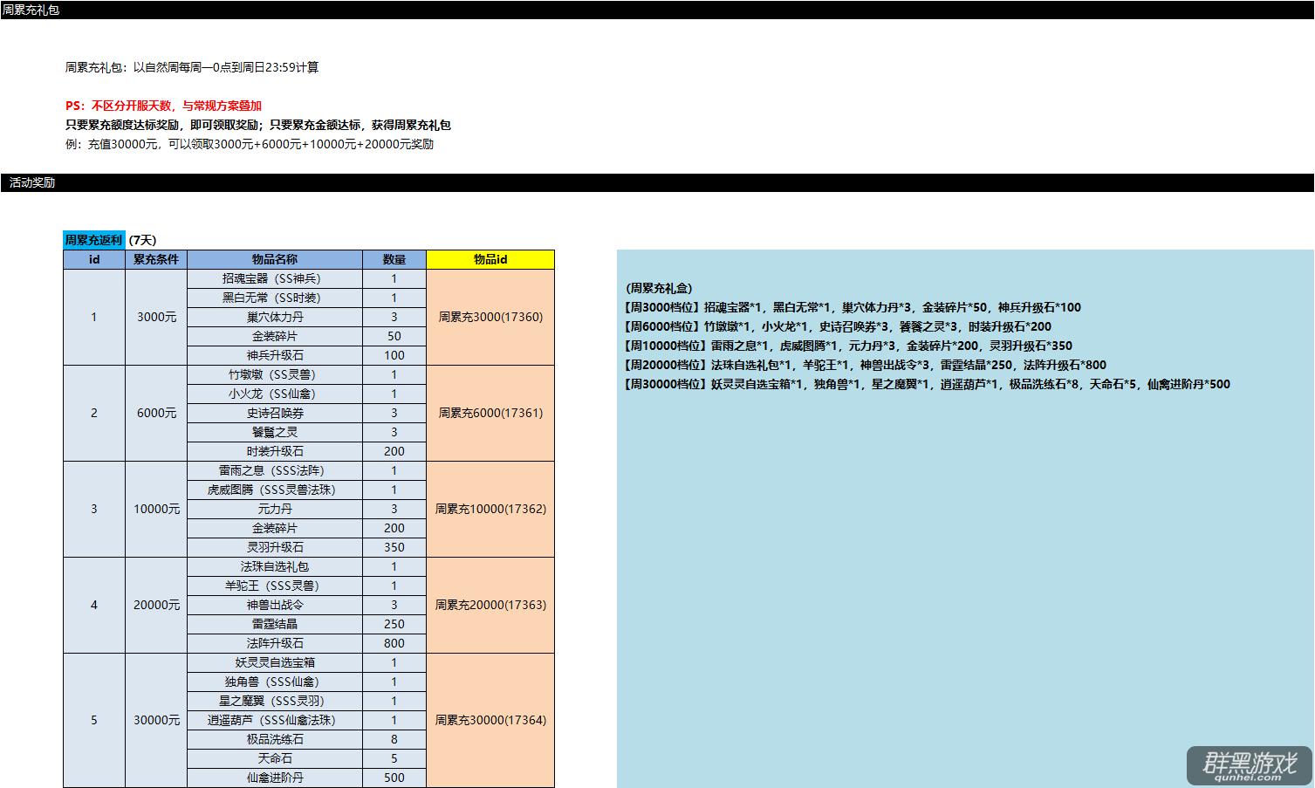Viewport: 1315px width, 788px height.
Task: Click the 饕餮之灵 item cell
Action: pyautogui.click(x=275, y=432)
